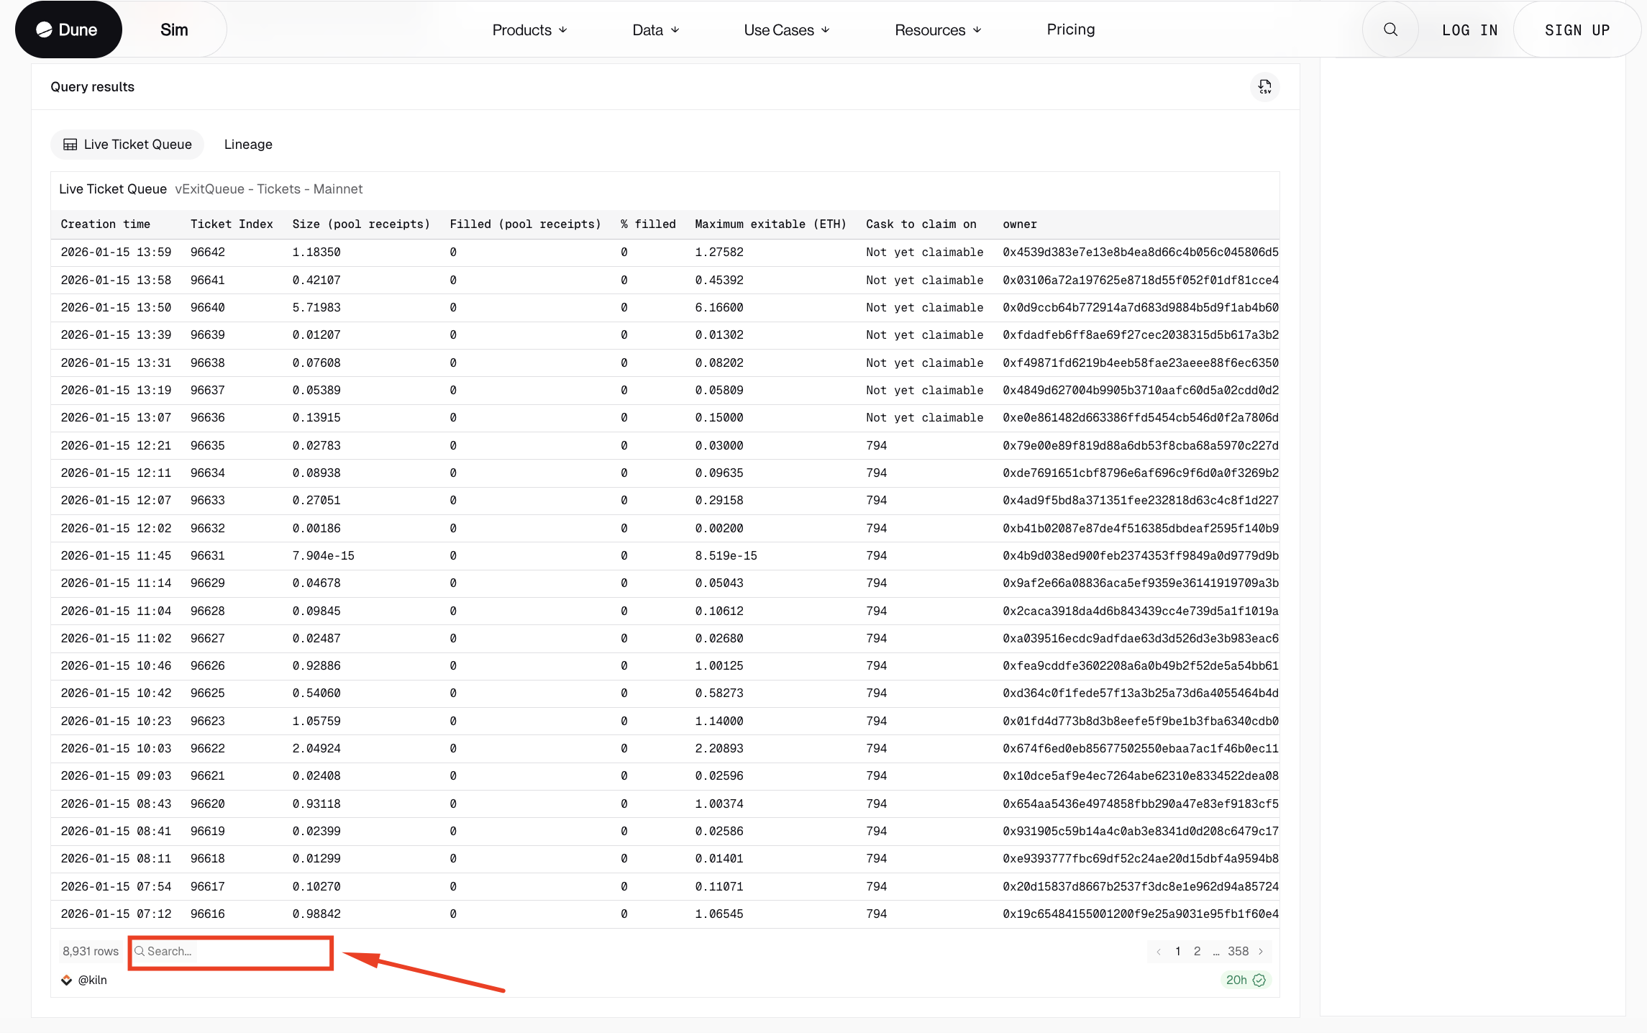The width and height of the screenshot is (1647, 1033).
Task: Click the SIGN UP button
Action: click(1577, 30)
